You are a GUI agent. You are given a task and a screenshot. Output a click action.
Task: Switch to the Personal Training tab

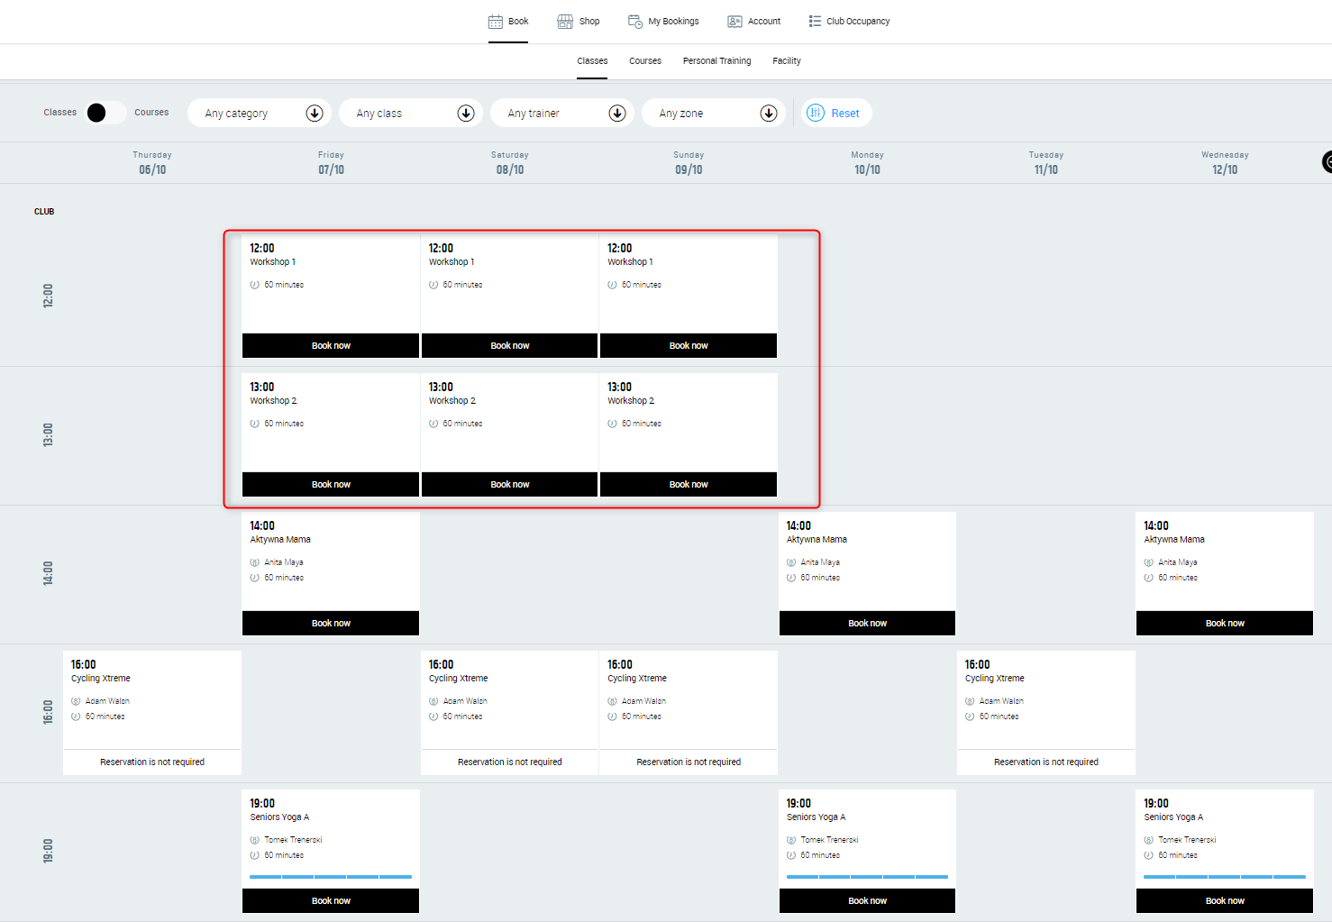716,61
